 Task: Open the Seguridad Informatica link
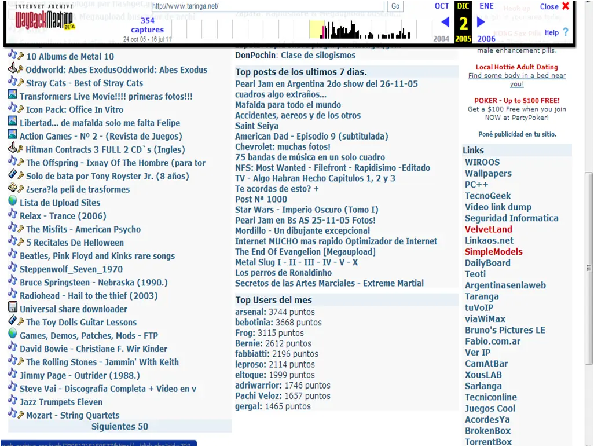click(511, 218)
